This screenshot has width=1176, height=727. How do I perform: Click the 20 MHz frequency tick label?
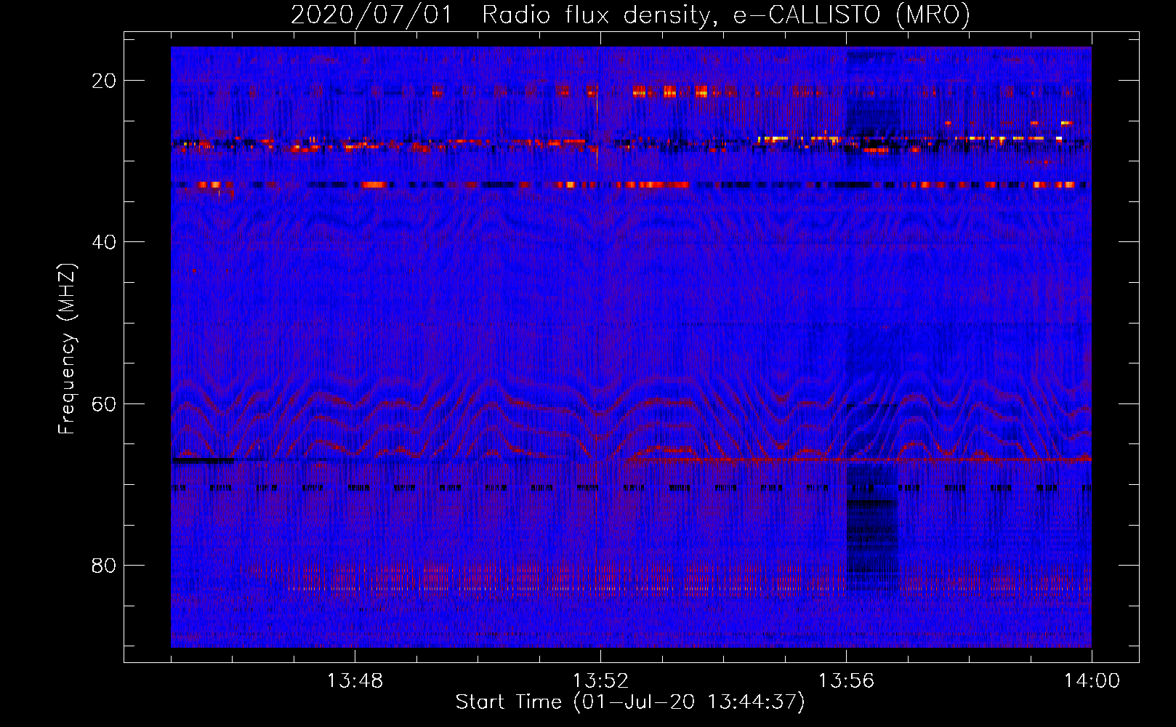[104, 81]
